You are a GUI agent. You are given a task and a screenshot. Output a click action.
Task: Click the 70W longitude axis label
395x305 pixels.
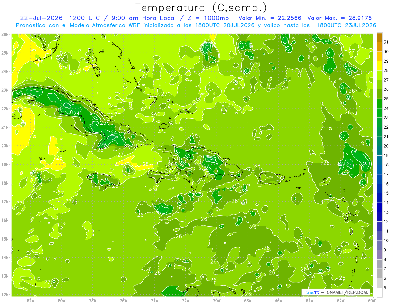(217, 300)
